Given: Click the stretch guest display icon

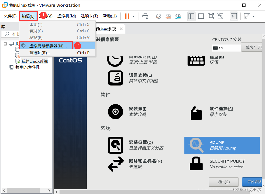Looking at the screenshot, I should pyautogui.click(x=247, y=16).
